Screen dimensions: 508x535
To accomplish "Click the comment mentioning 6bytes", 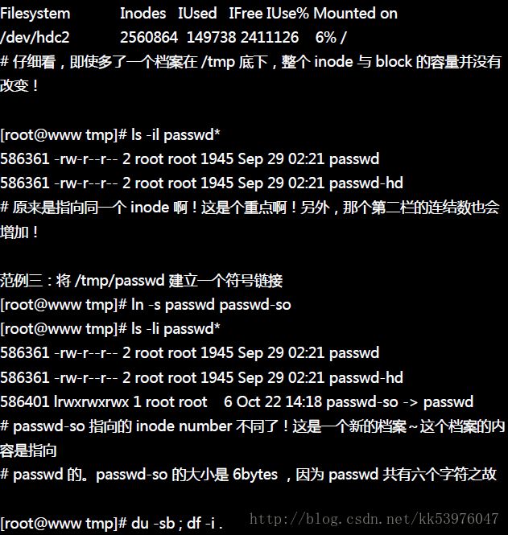I will point(248,475).
